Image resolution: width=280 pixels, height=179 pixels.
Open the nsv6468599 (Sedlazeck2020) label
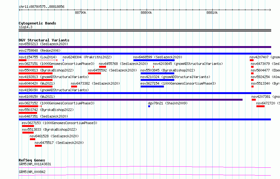158,57
